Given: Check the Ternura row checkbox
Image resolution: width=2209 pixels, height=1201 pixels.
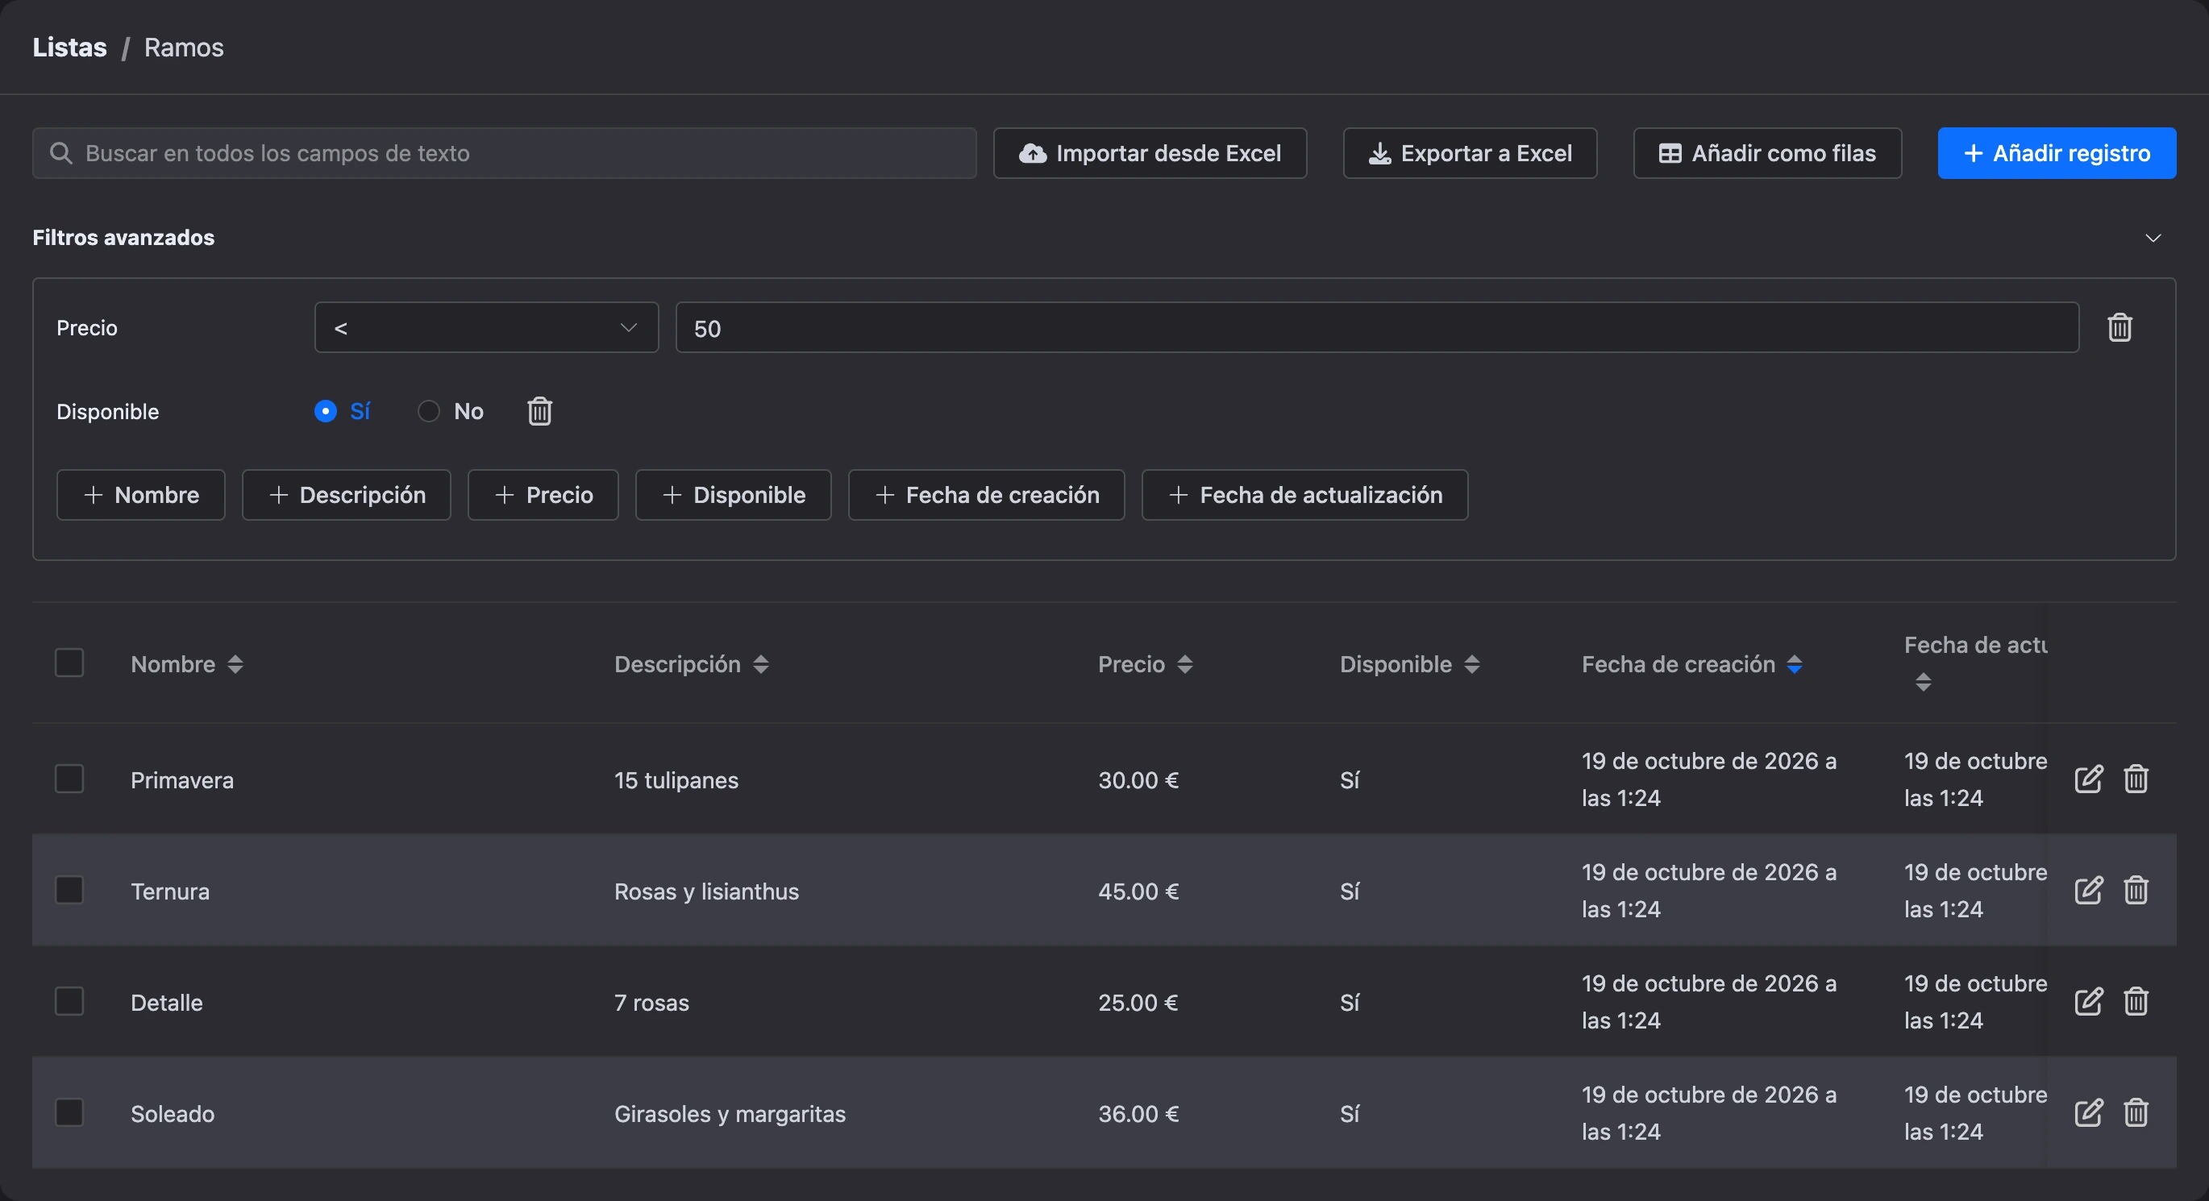Looking at the screenshot, I should pyautogui.click(x=69, y=890).
